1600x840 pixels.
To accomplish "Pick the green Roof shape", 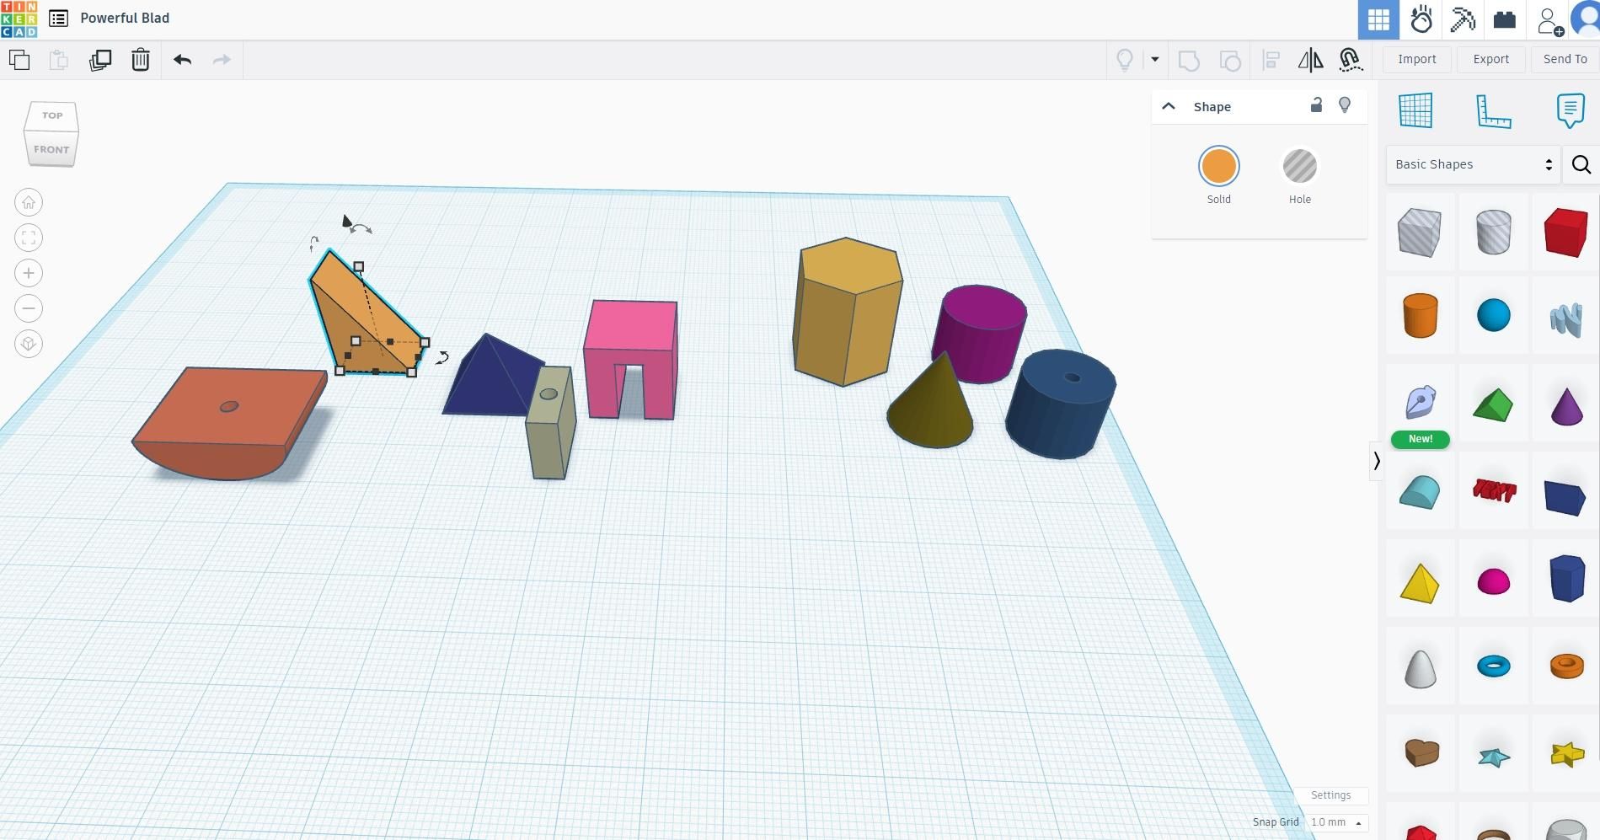I will click(1494, 404).
